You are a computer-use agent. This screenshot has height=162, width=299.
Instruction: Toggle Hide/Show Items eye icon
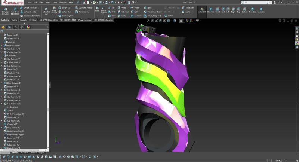[x=181, y=21]
